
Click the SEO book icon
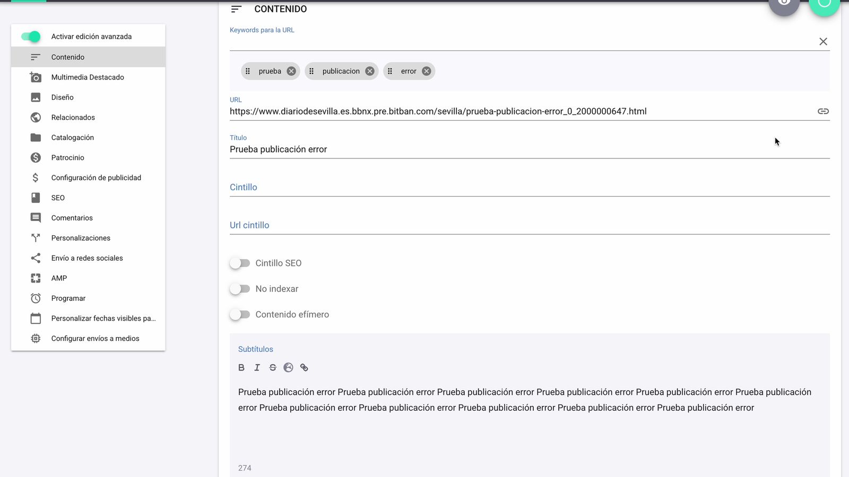pyautogui.click(x=36, y=198)
